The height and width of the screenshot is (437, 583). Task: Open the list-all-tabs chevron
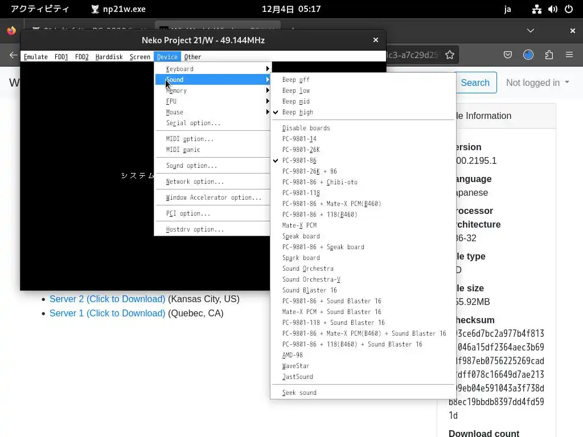coord(531,31)
